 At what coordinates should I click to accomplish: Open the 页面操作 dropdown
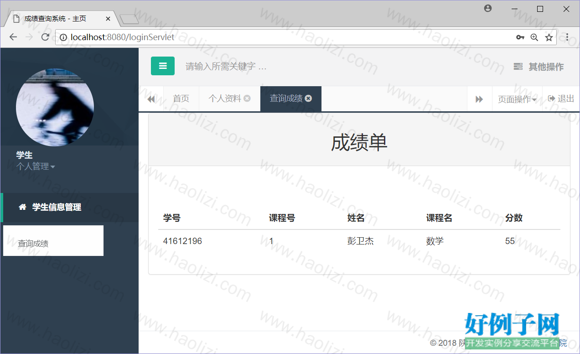pyautogui.click(x=517, y=99)
